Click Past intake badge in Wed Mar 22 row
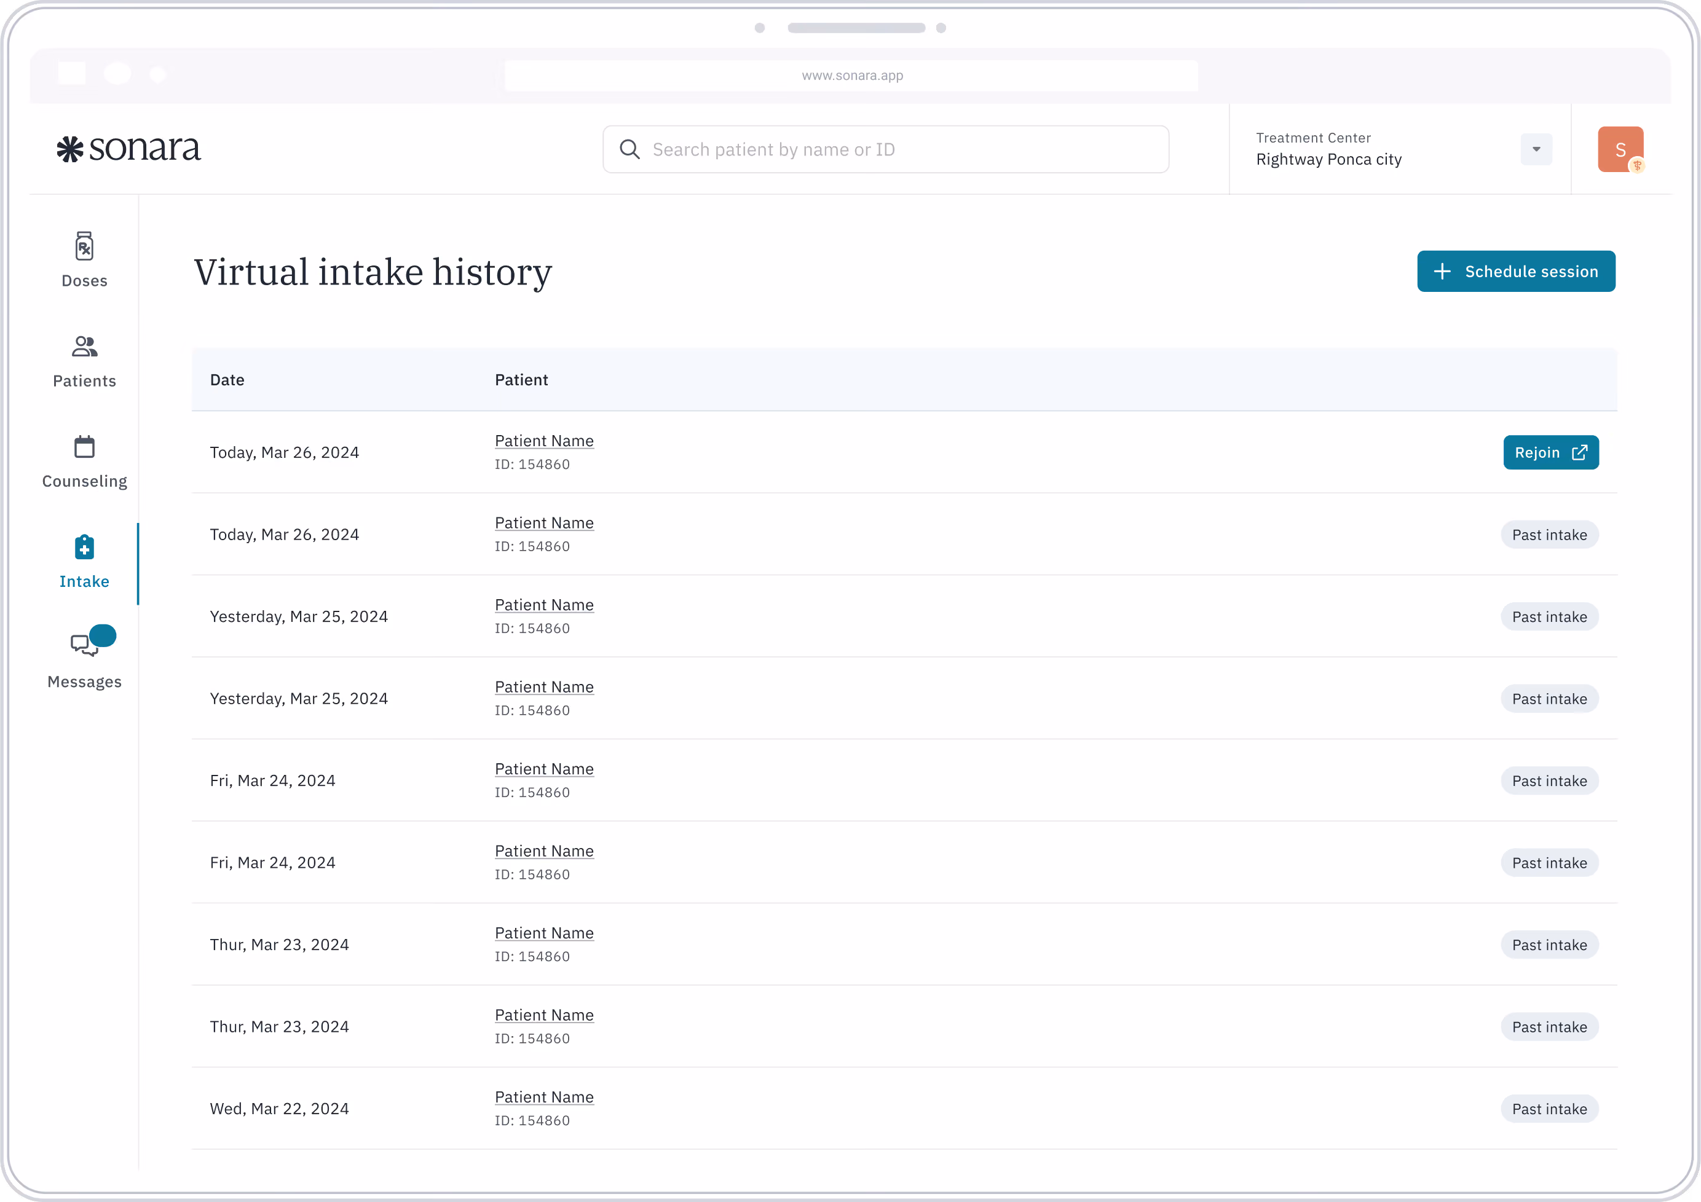 tap(1549, 1109)
